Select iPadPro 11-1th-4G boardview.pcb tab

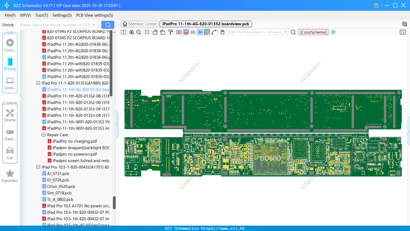point(206,24)
